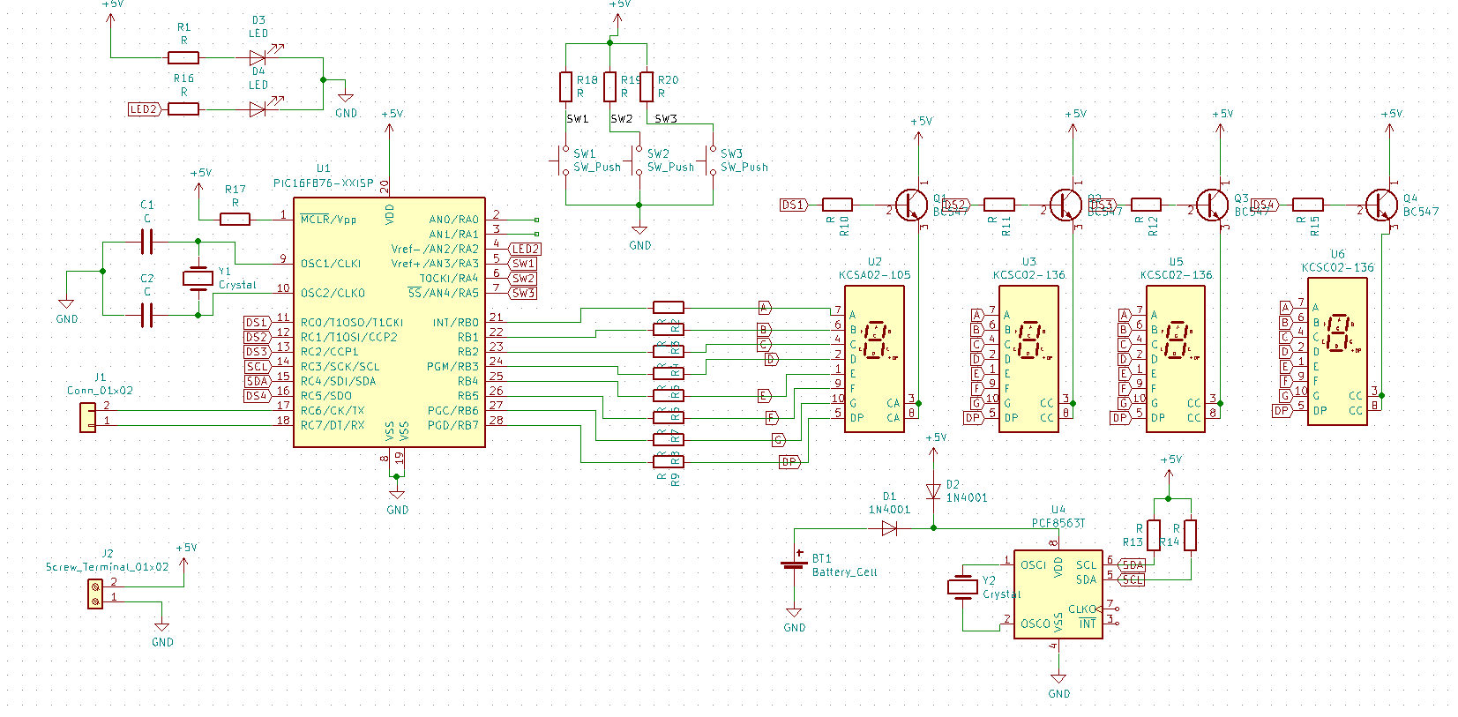1458x717 pixels.
Task: Select transistor Q4 symbol
Action: pyautogui.click(x=1381, y=205)
